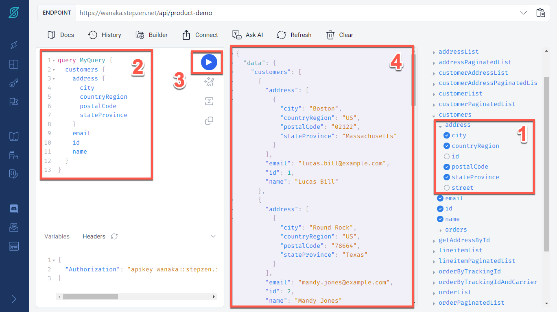Switch to the Variables tab
The width and height of the screenshot is (557, 312).
point(57,236)
